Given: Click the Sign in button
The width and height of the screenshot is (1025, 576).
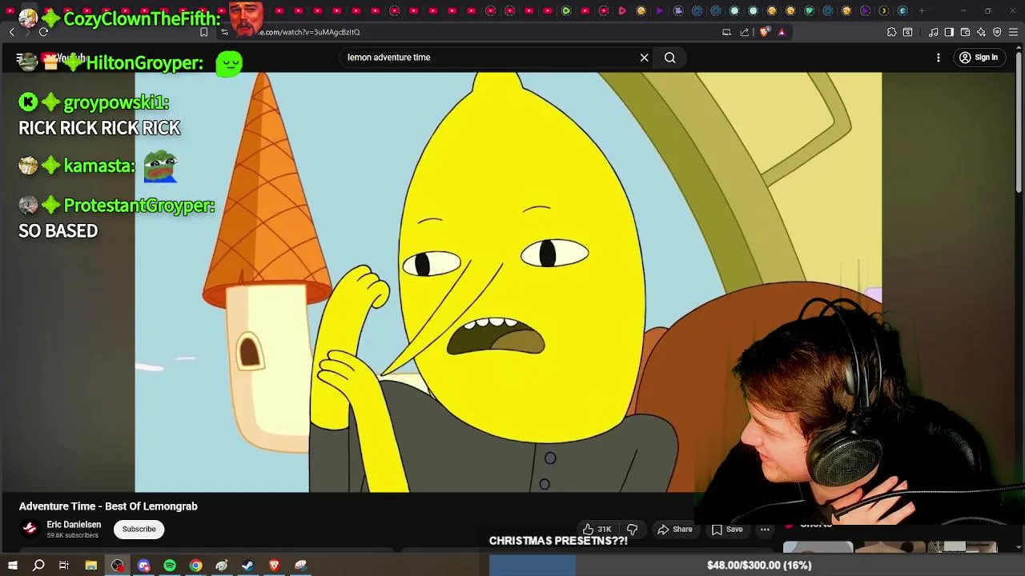Looking at the screenshot, I should point(979,58).
